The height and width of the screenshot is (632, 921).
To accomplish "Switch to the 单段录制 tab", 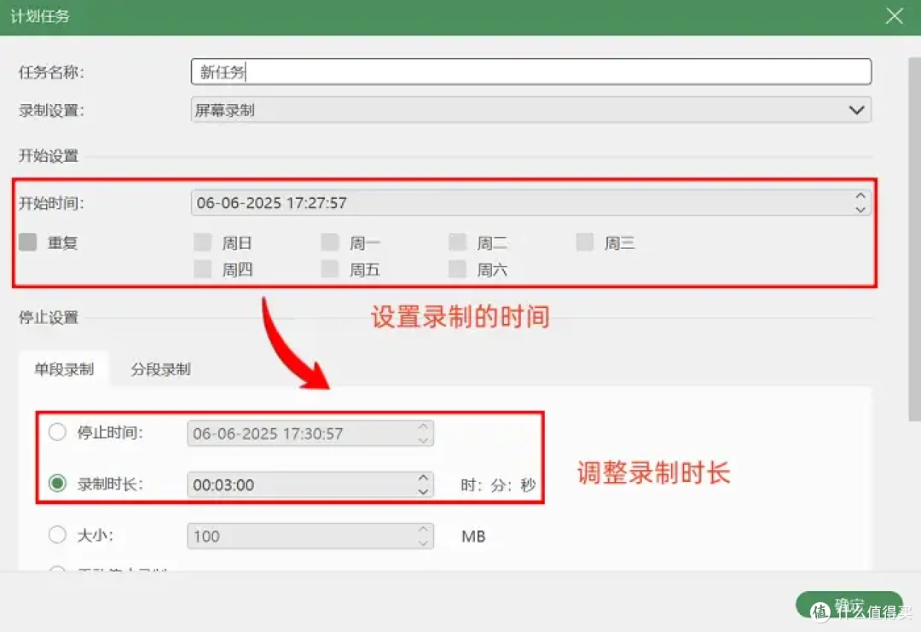I will click(x=64, y=368).
